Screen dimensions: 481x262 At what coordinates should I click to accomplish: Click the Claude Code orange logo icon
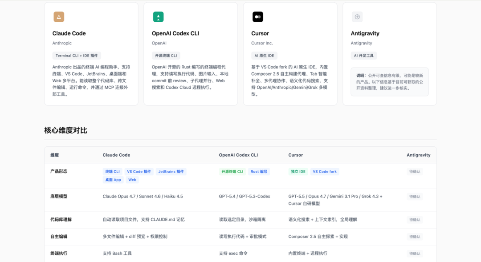pos(59,17)
